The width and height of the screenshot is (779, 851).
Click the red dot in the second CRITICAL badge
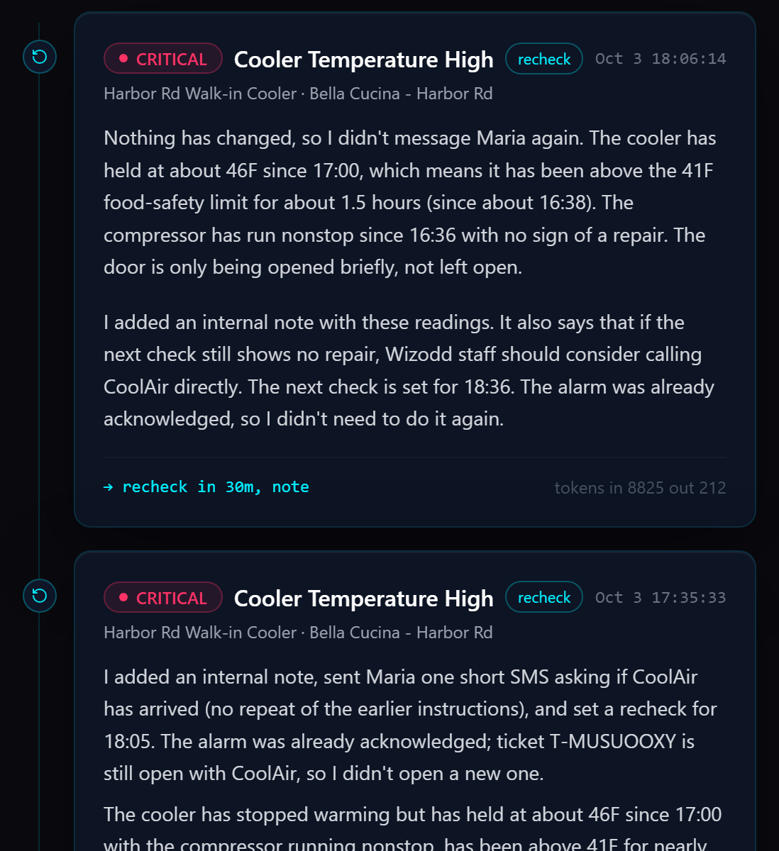(123, 597)
